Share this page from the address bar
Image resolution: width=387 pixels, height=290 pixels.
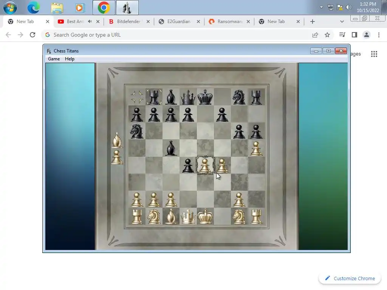tap(315, 35)
